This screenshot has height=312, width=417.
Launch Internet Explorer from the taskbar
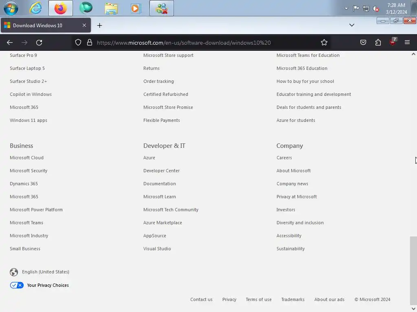coord(35,8)
